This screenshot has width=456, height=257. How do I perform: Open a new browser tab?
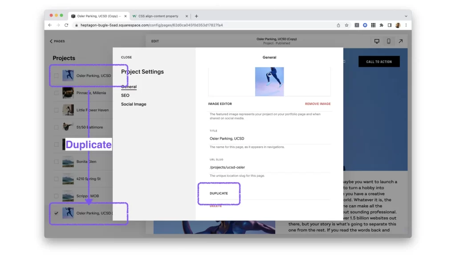pyautogui.click(x=196, y=16)
